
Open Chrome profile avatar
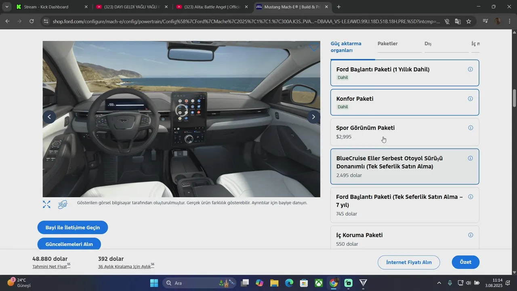tap(498, 21)
